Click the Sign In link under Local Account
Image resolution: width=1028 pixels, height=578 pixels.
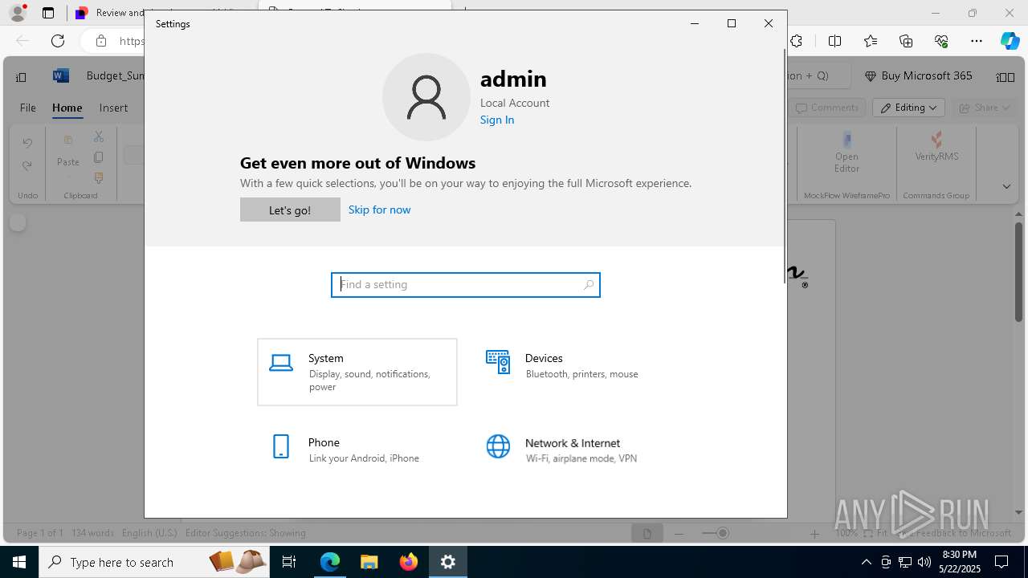click(497, 120)
